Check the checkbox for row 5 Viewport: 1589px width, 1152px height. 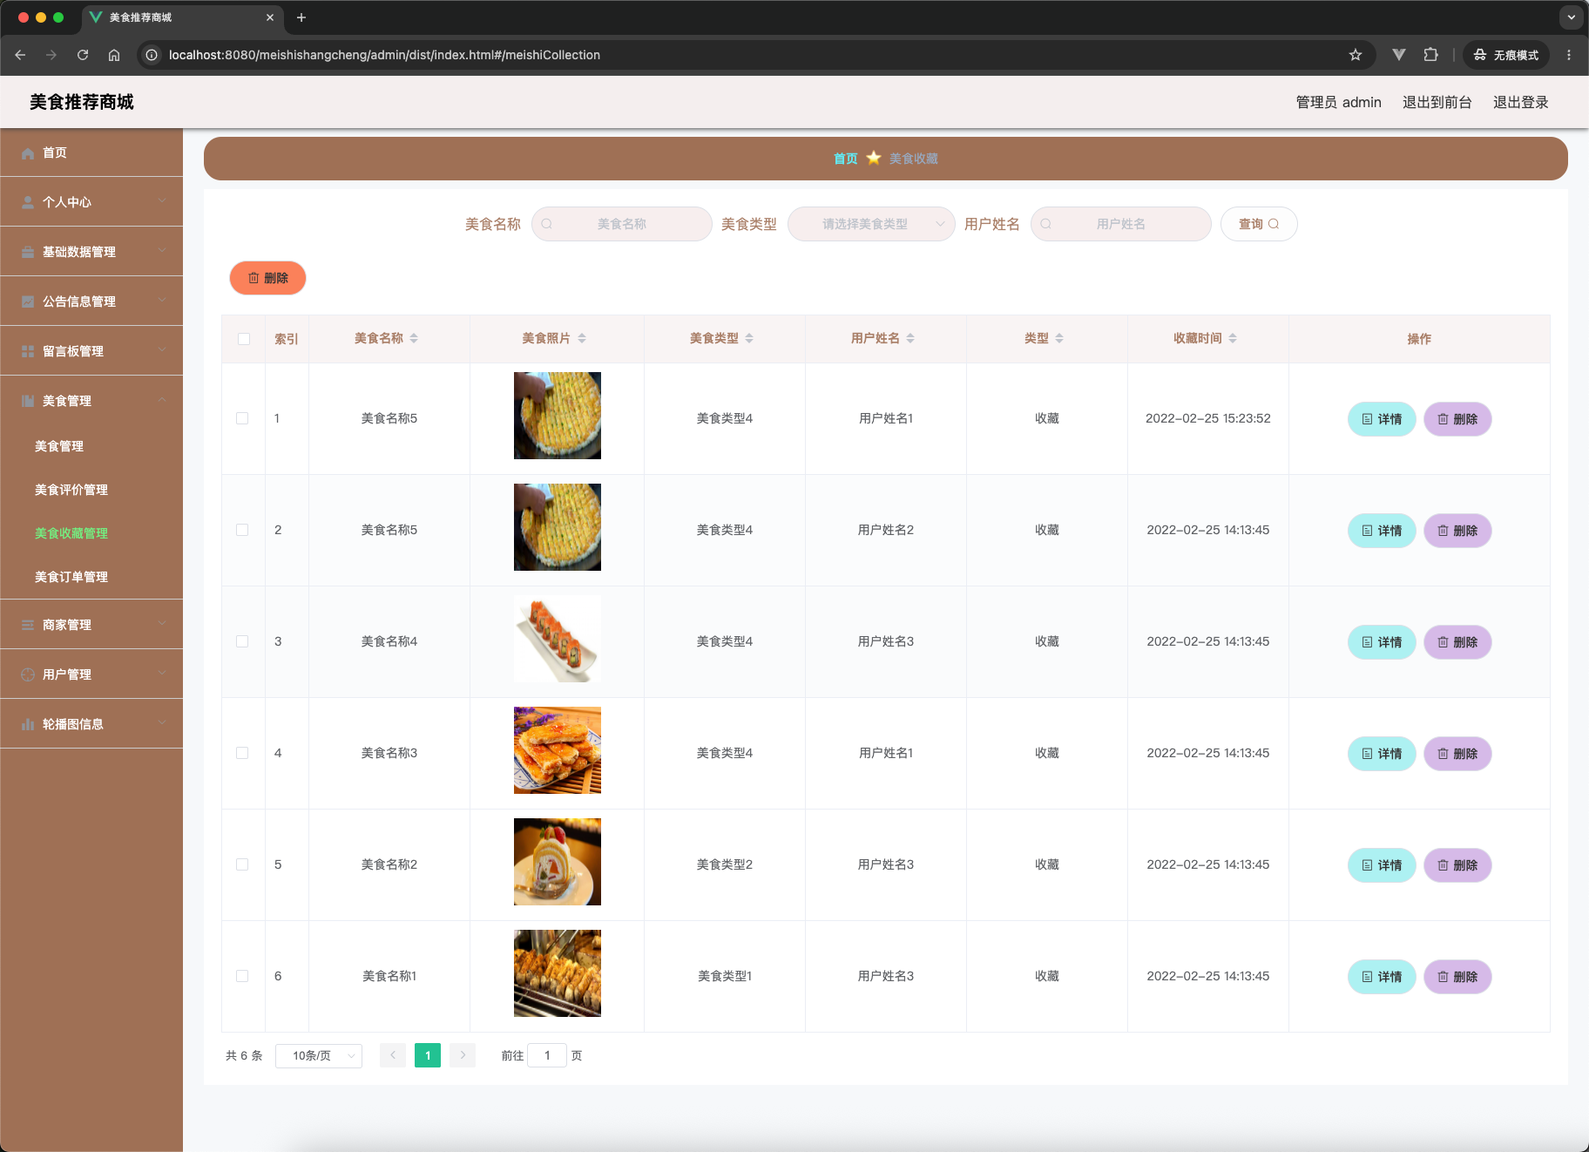[x=242, y=864]
